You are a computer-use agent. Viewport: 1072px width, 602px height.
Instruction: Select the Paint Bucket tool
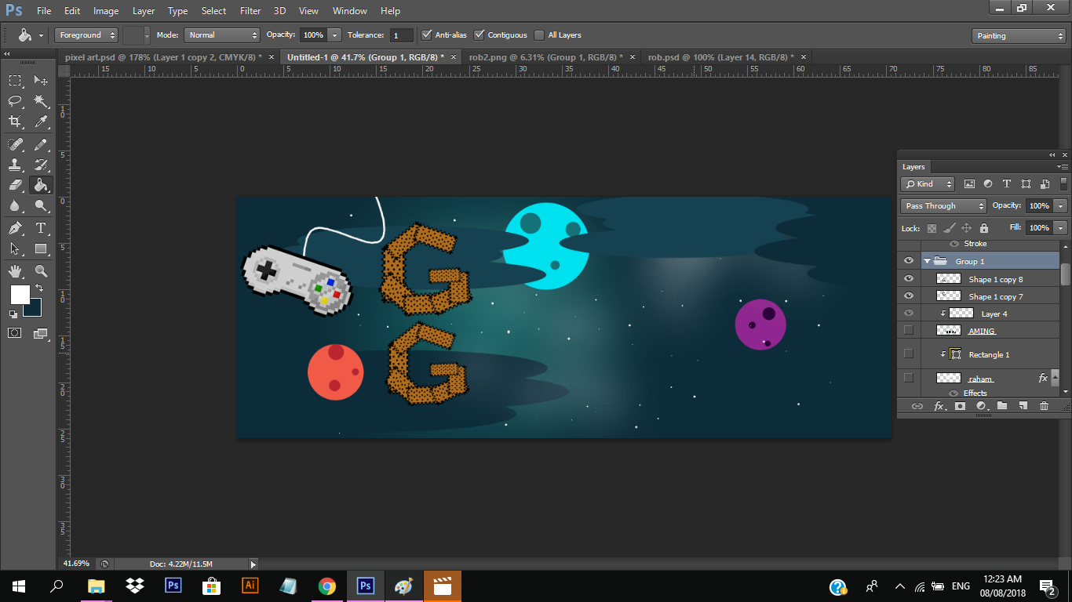(41, 185)
